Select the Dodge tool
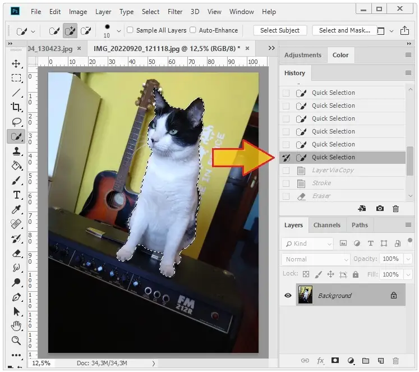The height and width of the screenshot is (372, 419). (x=16, y=282)
